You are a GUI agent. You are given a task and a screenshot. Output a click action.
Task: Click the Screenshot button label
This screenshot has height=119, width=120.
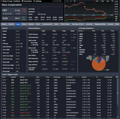click(28, 1)
